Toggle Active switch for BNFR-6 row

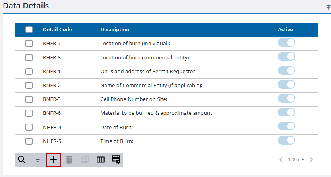[286, 112]
